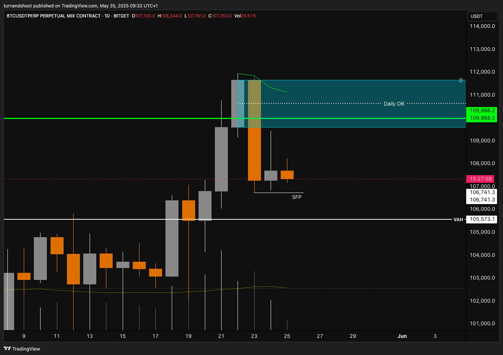Click the date label 21 on time axis
Screen dimensions: 503x355
[221, 336]
